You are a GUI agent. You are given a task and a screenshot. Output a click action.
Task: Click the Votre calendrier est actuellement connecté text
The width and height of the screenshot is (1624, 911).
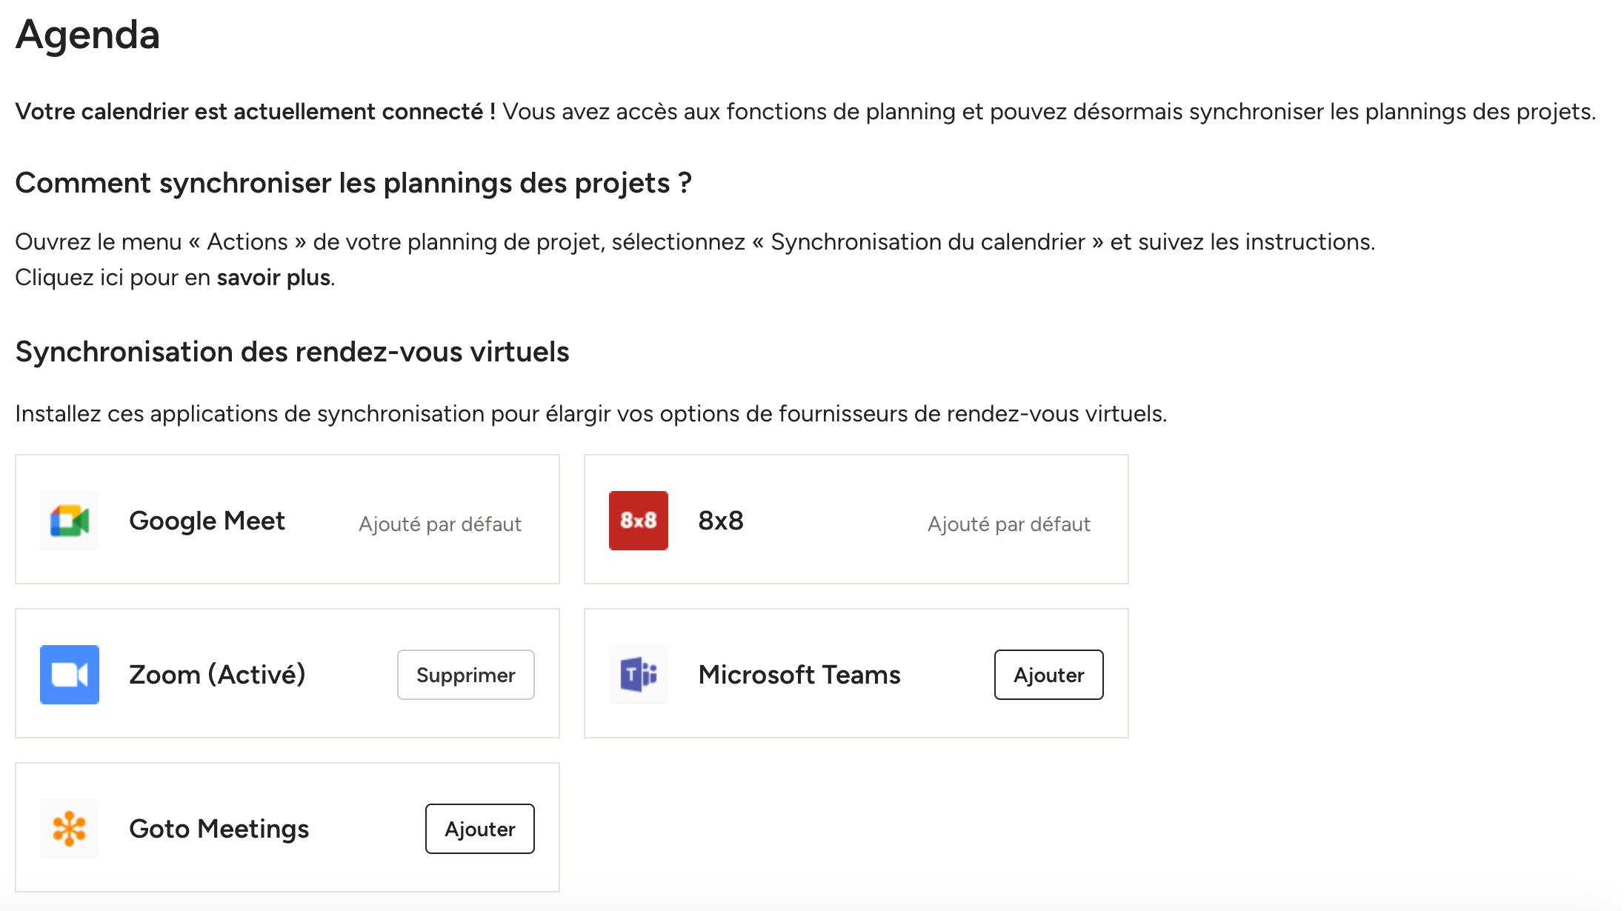pyautogui.click(x=256, y=112)
